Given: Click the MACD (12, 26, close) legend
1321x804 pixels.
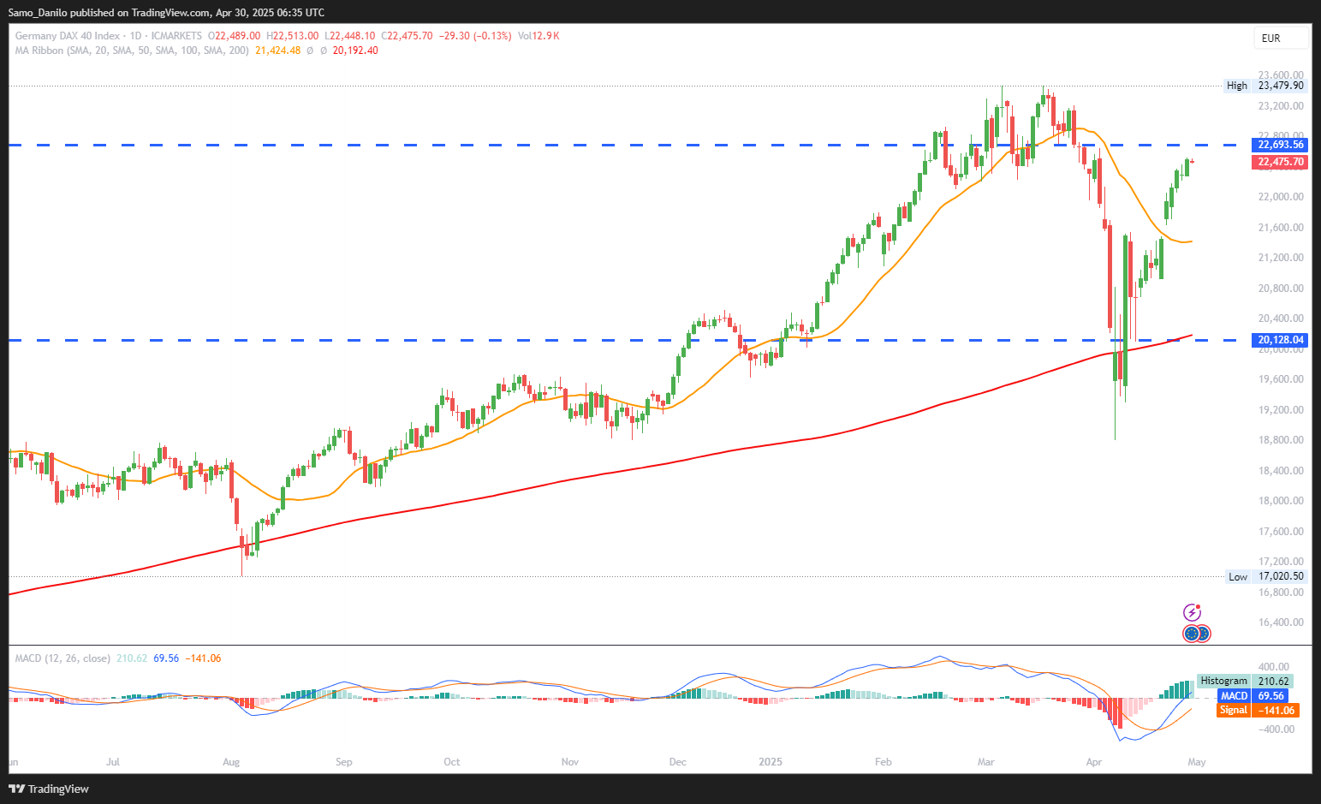Looking at the screenshot, I should point(62,658).
